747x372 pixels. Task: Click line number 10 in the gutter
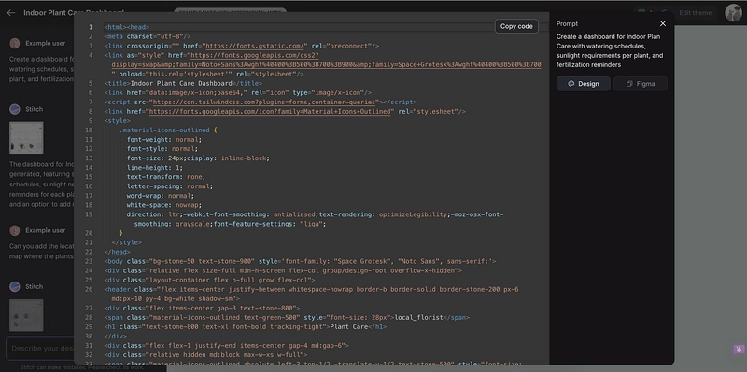click(89, 130)
